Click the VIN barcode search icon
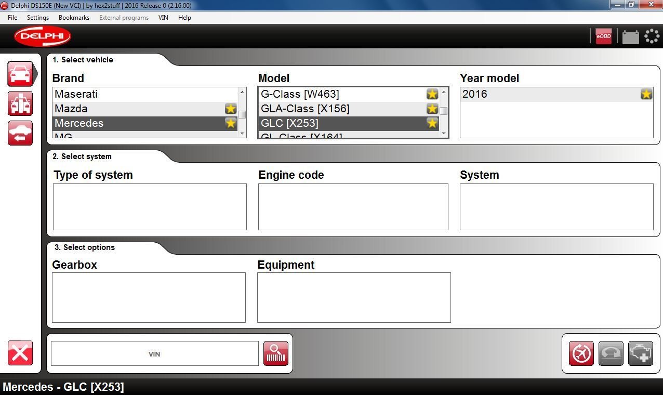 tap(276, 353)
